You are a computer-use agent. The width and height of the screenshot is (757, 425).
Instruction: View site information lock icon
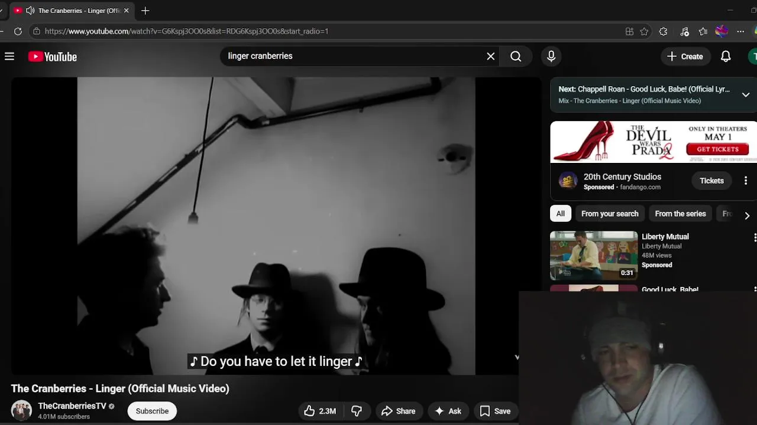(37, 31)
